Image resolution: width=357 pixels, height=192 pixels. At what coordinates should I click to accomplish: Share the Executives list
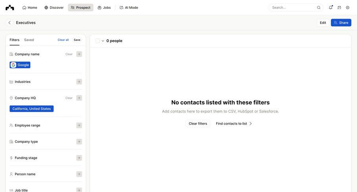point(341,23)
